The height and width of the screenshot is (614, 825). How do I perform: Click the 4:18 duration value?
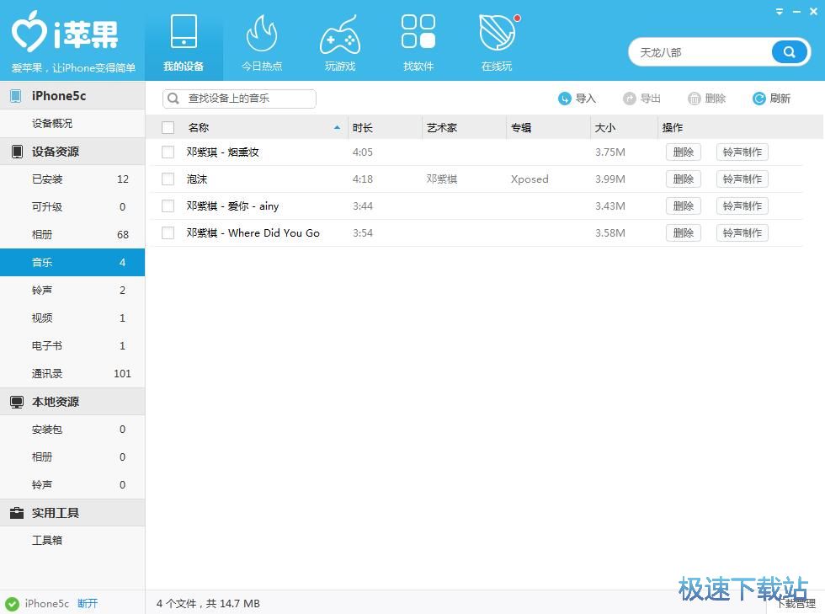(363, 179)
